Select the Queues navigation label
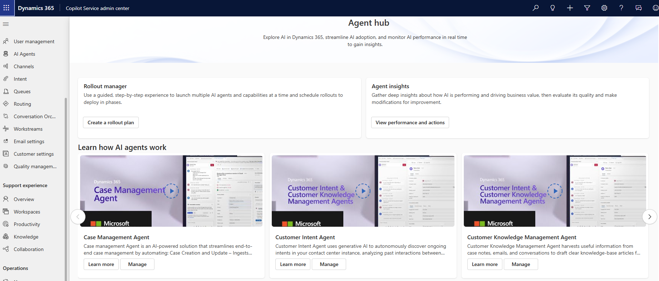 point(22,91)
